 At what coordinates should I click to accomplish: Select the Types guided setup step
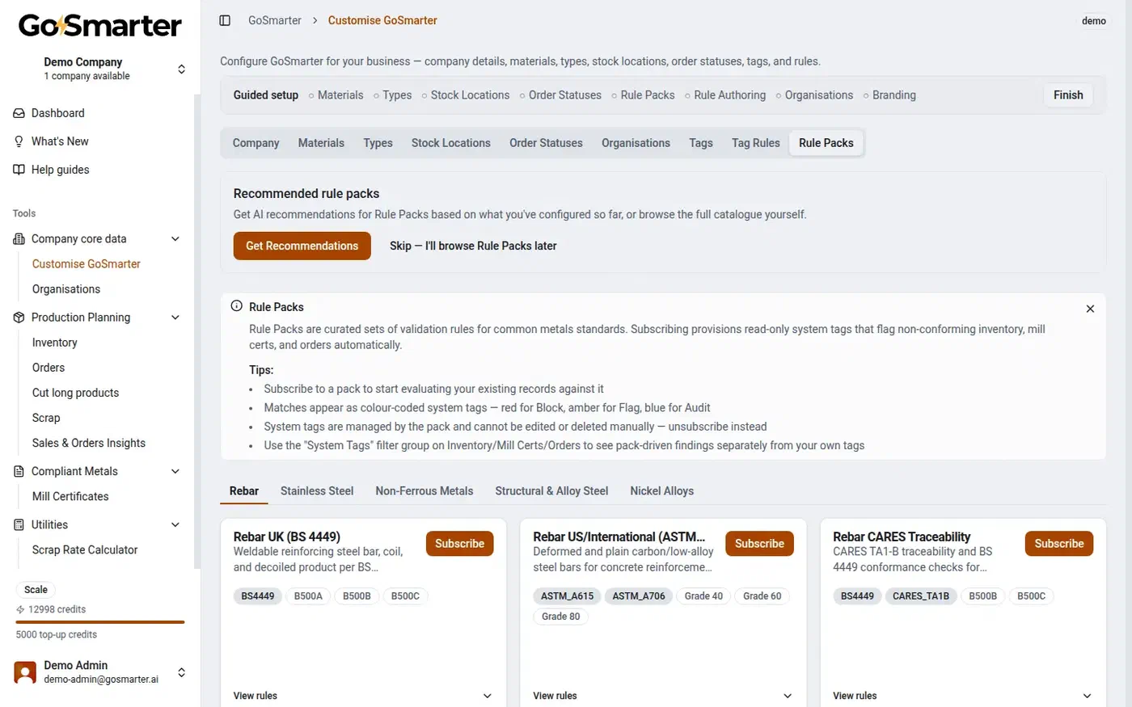pyautogui.click(x=392, y=95)
